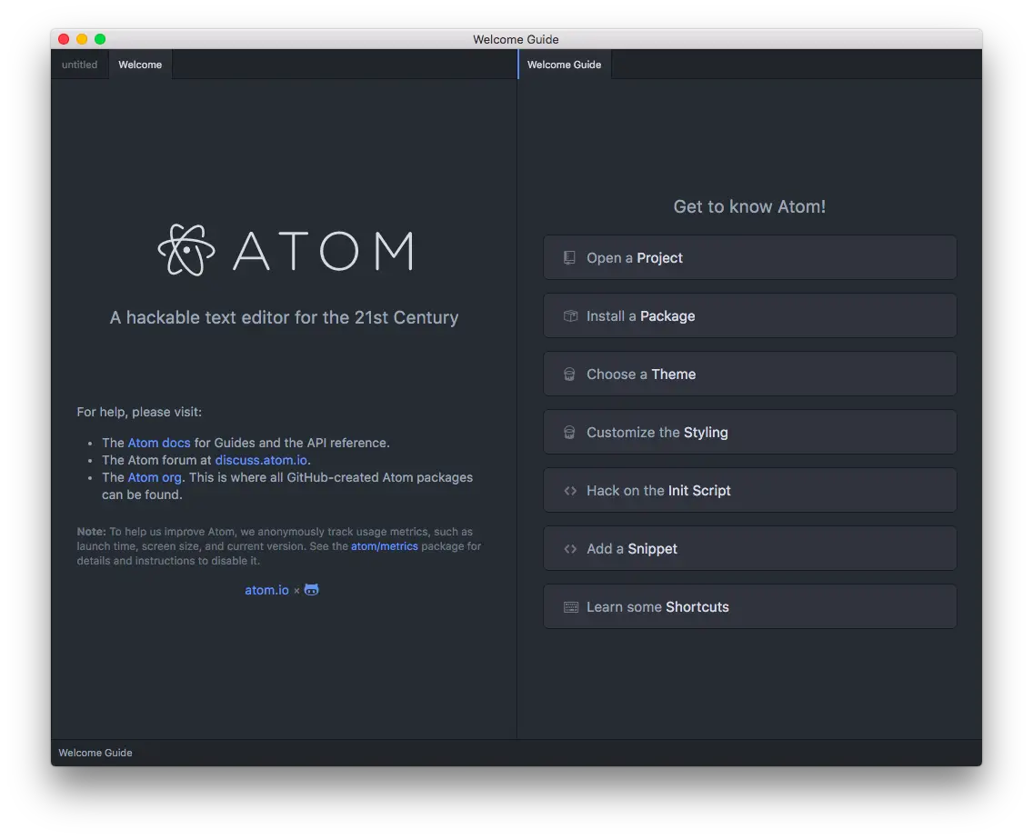The width and height of the screenshot is (1033, 839).
Task: Expand the Install a Package section
Action: (x=749, y=316)
